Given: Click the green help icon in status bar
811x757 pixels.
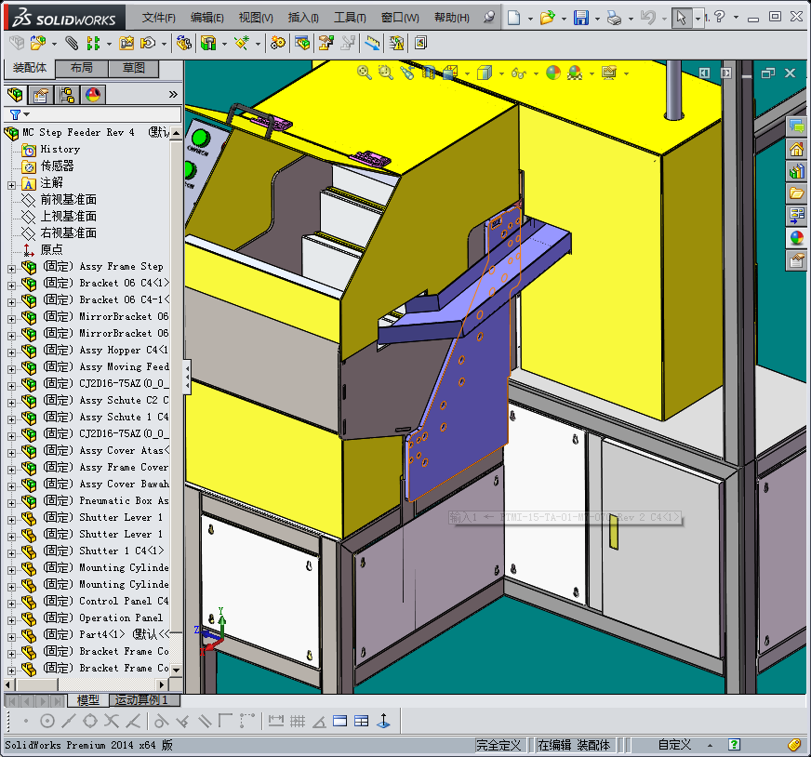Looking at the screenshot, I should 734,745.
